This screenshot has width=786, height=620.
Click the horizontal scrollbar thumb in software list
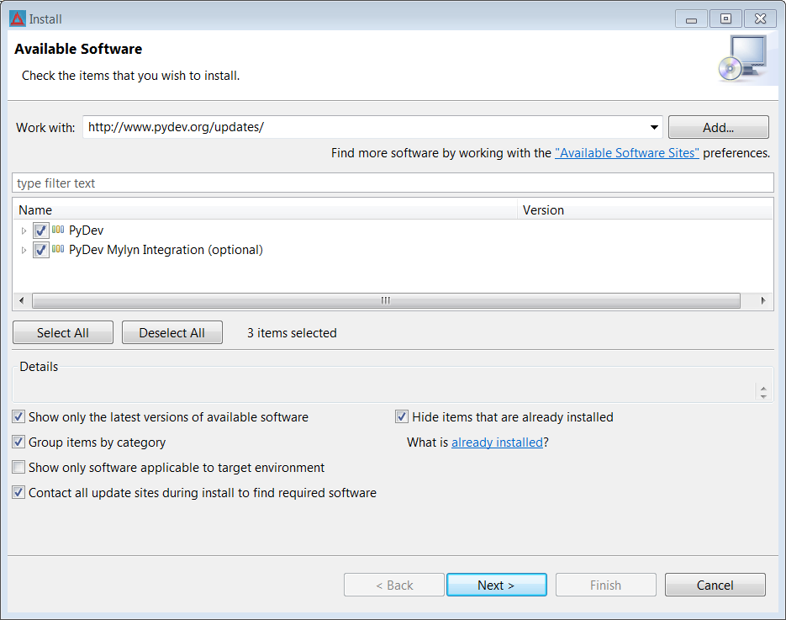tap(386, 300)
